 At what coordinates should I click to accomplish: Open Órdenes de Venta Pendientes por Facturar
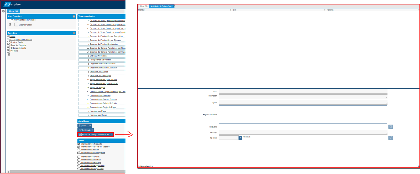(x=107, y=24)
